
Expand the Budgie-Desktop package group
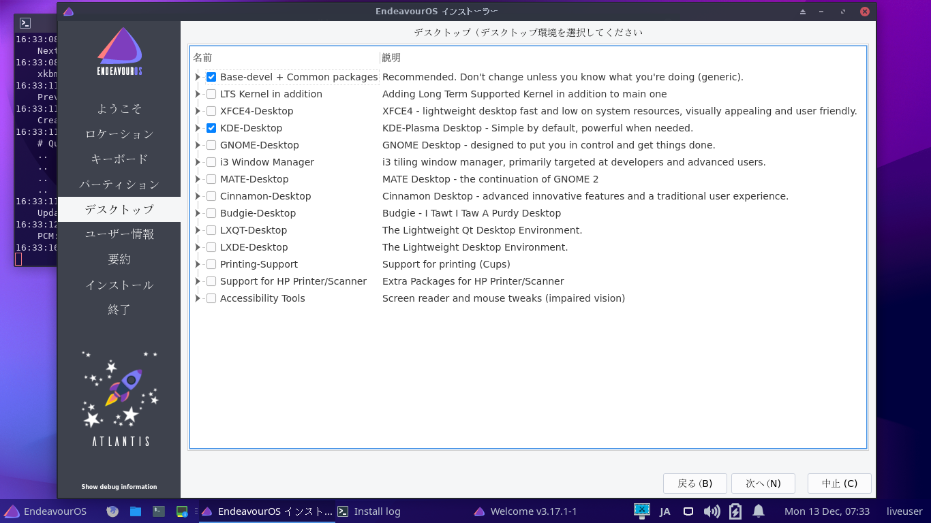point(198,213)
